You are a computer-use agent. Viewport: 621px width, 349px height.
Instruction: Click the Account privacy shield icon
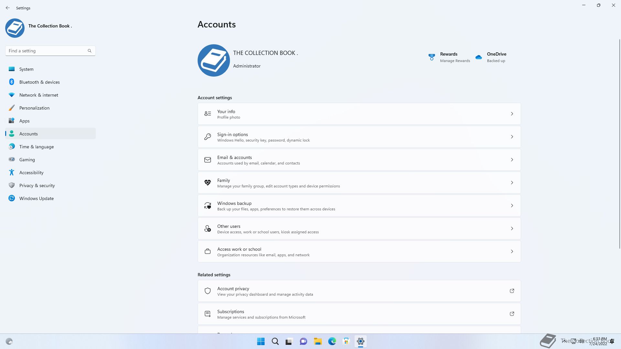(x=208, y=291)
